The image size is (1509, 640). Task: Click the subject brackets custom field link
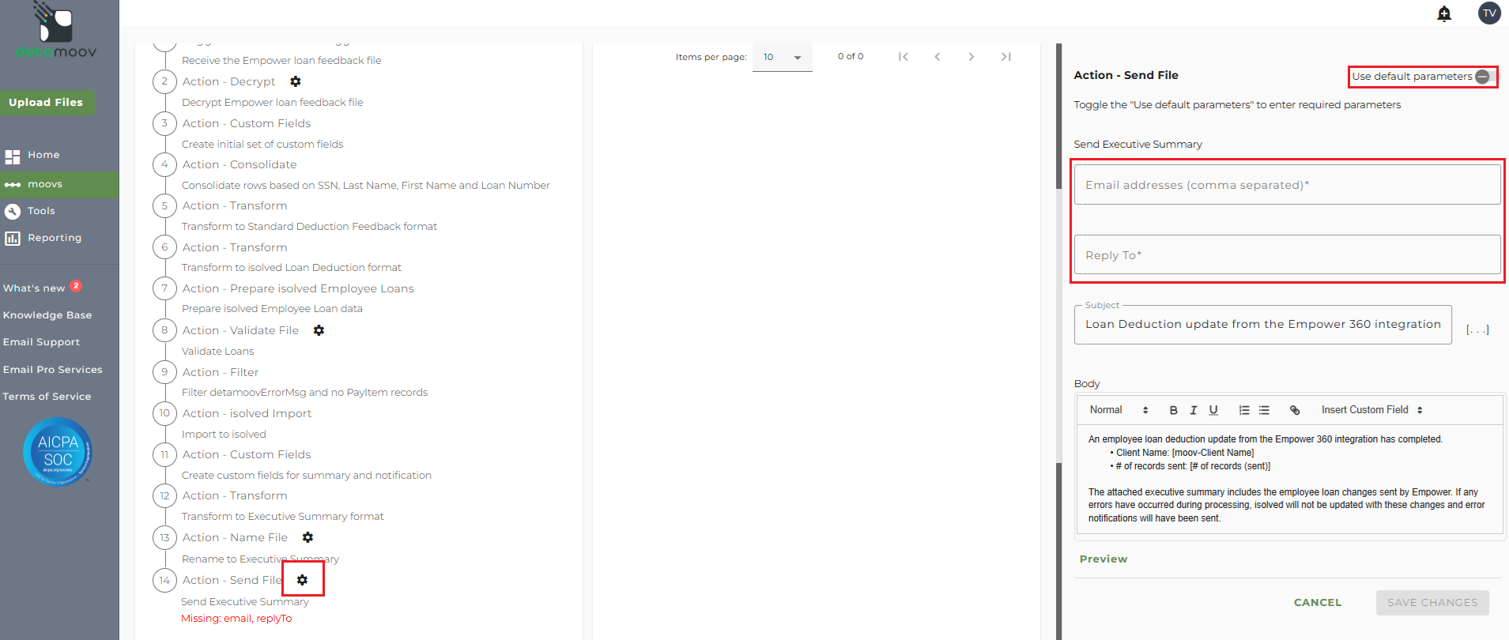click(1477, 329)
